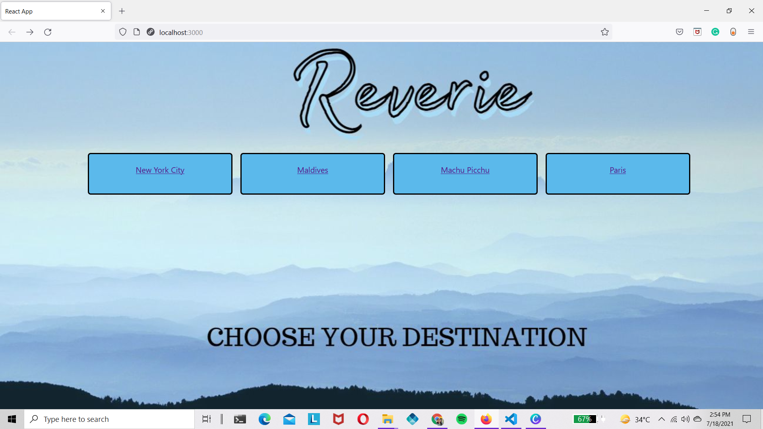Open the New York City link
Image resolution: width=763 pixels, height=429 pixels.
pyautogui.click(x=160, y=170)
